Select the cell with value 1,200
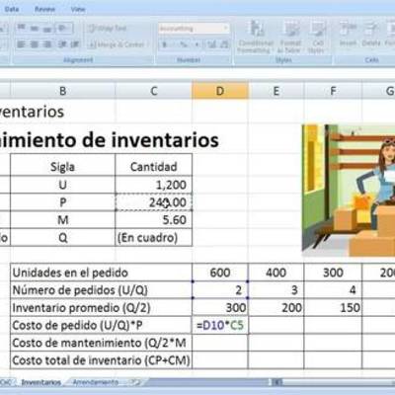 pos(154,185)
